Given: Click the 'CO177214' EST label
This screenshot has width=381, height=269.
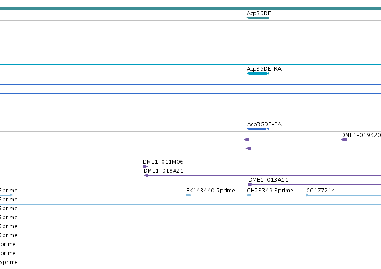Looking at the screenshot, I should click(x=321, y=191).
